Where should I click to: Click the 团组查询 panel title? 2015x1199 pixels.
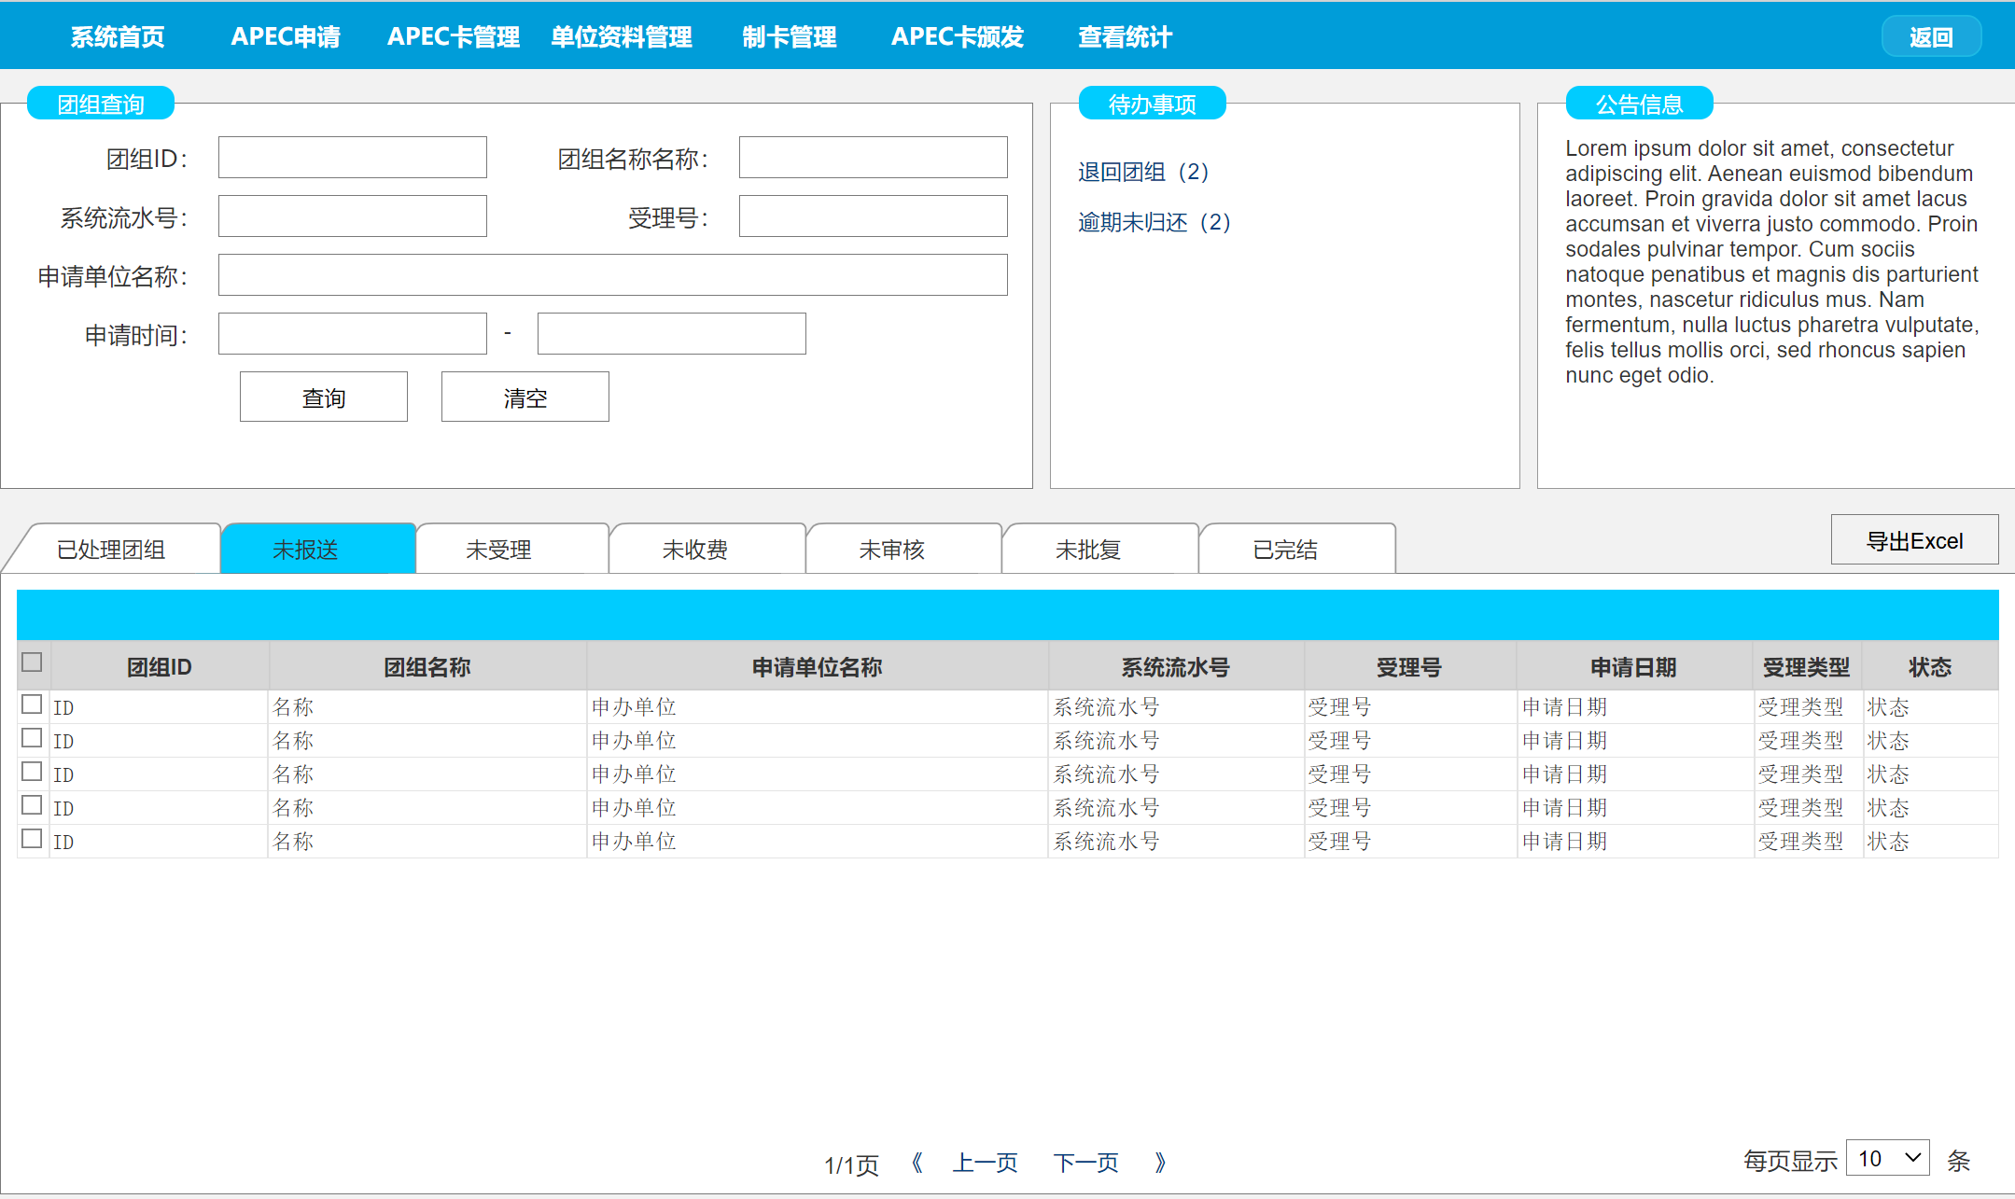click(x=101, y=104)
